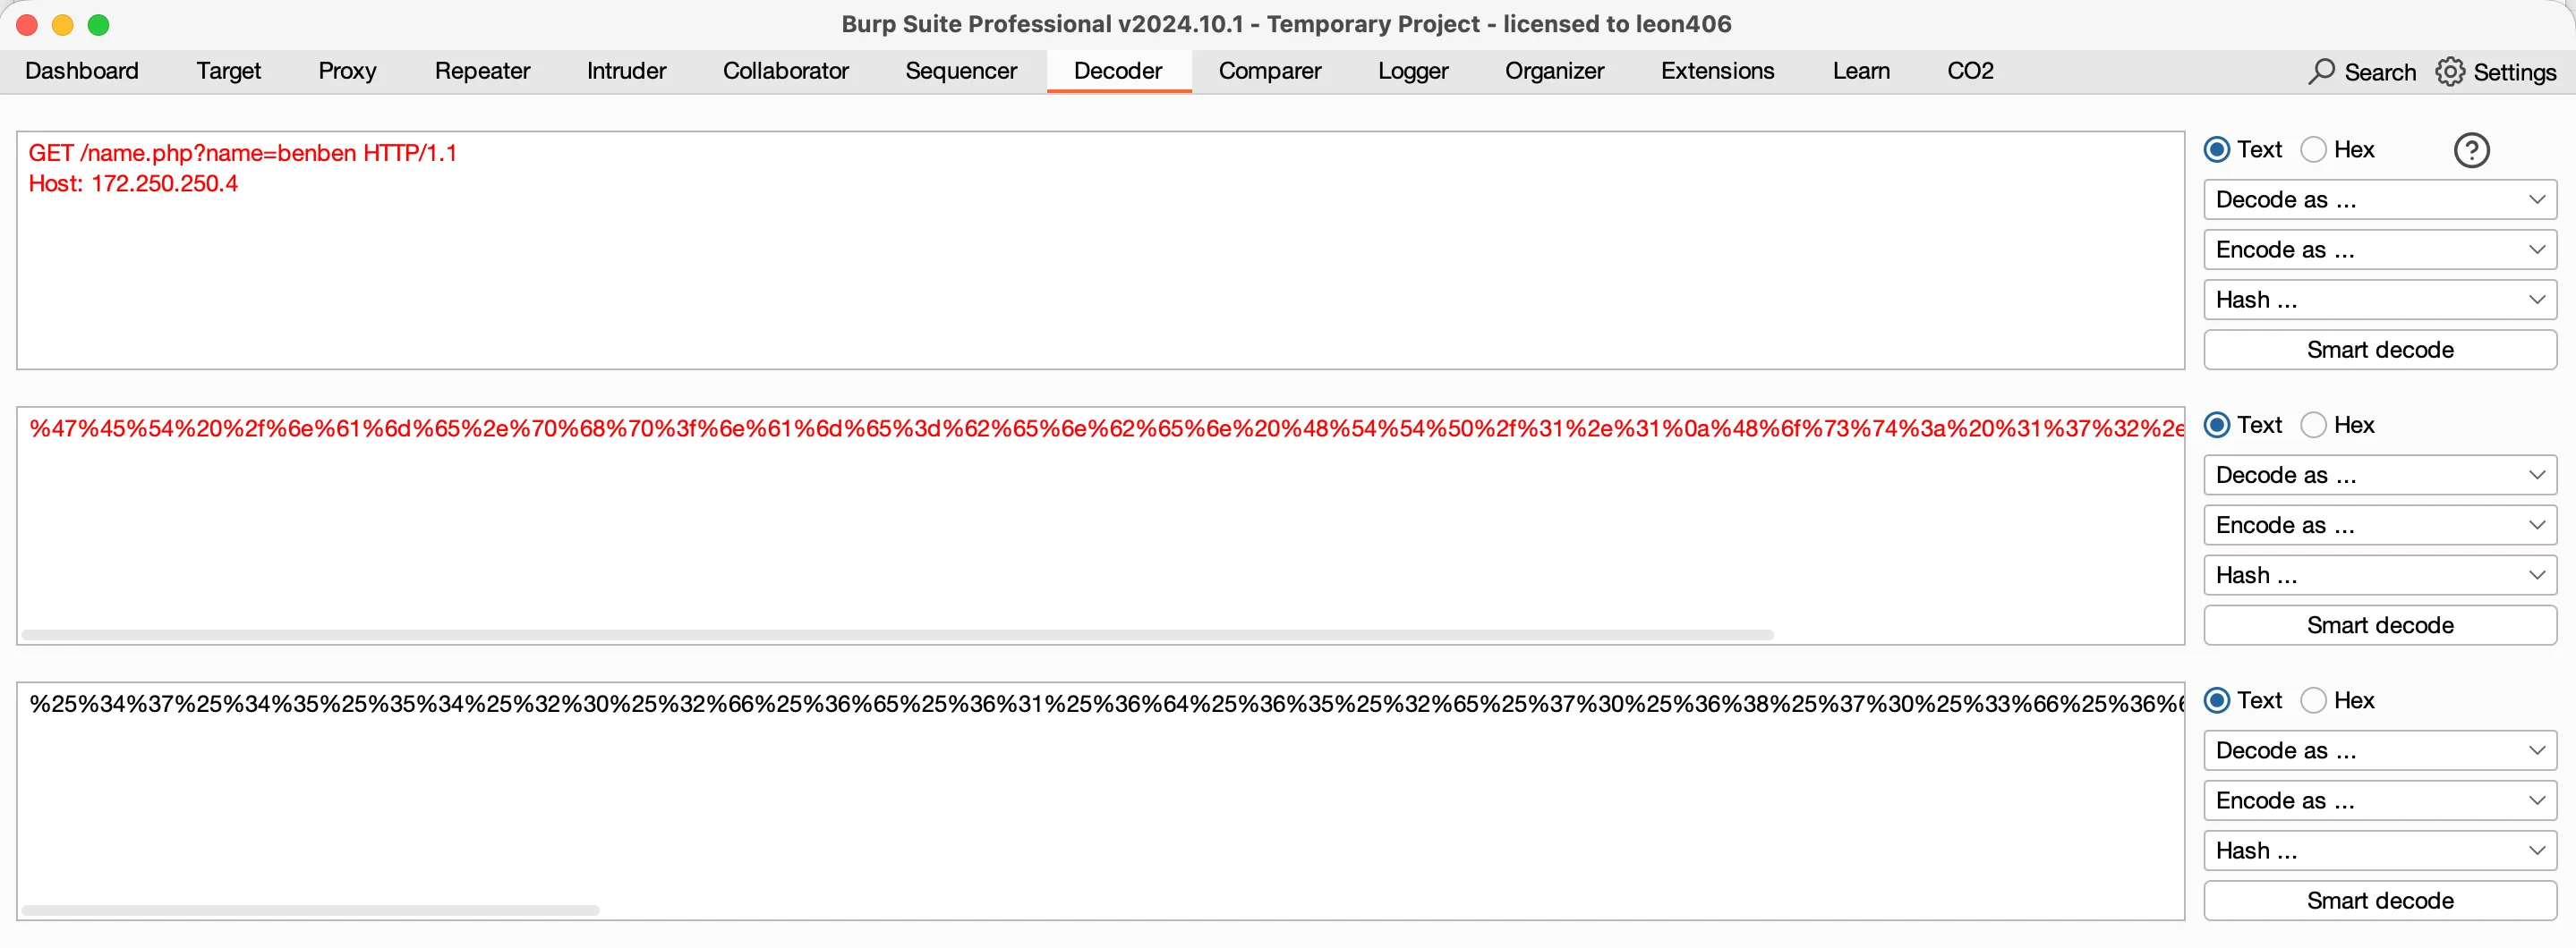Image resolution: width=2576 pixels, height=948 pixels.
Task: Open 'Decode as ...' dropdown in second panel
Action: pyautogui.click(x=2380, y=476)
